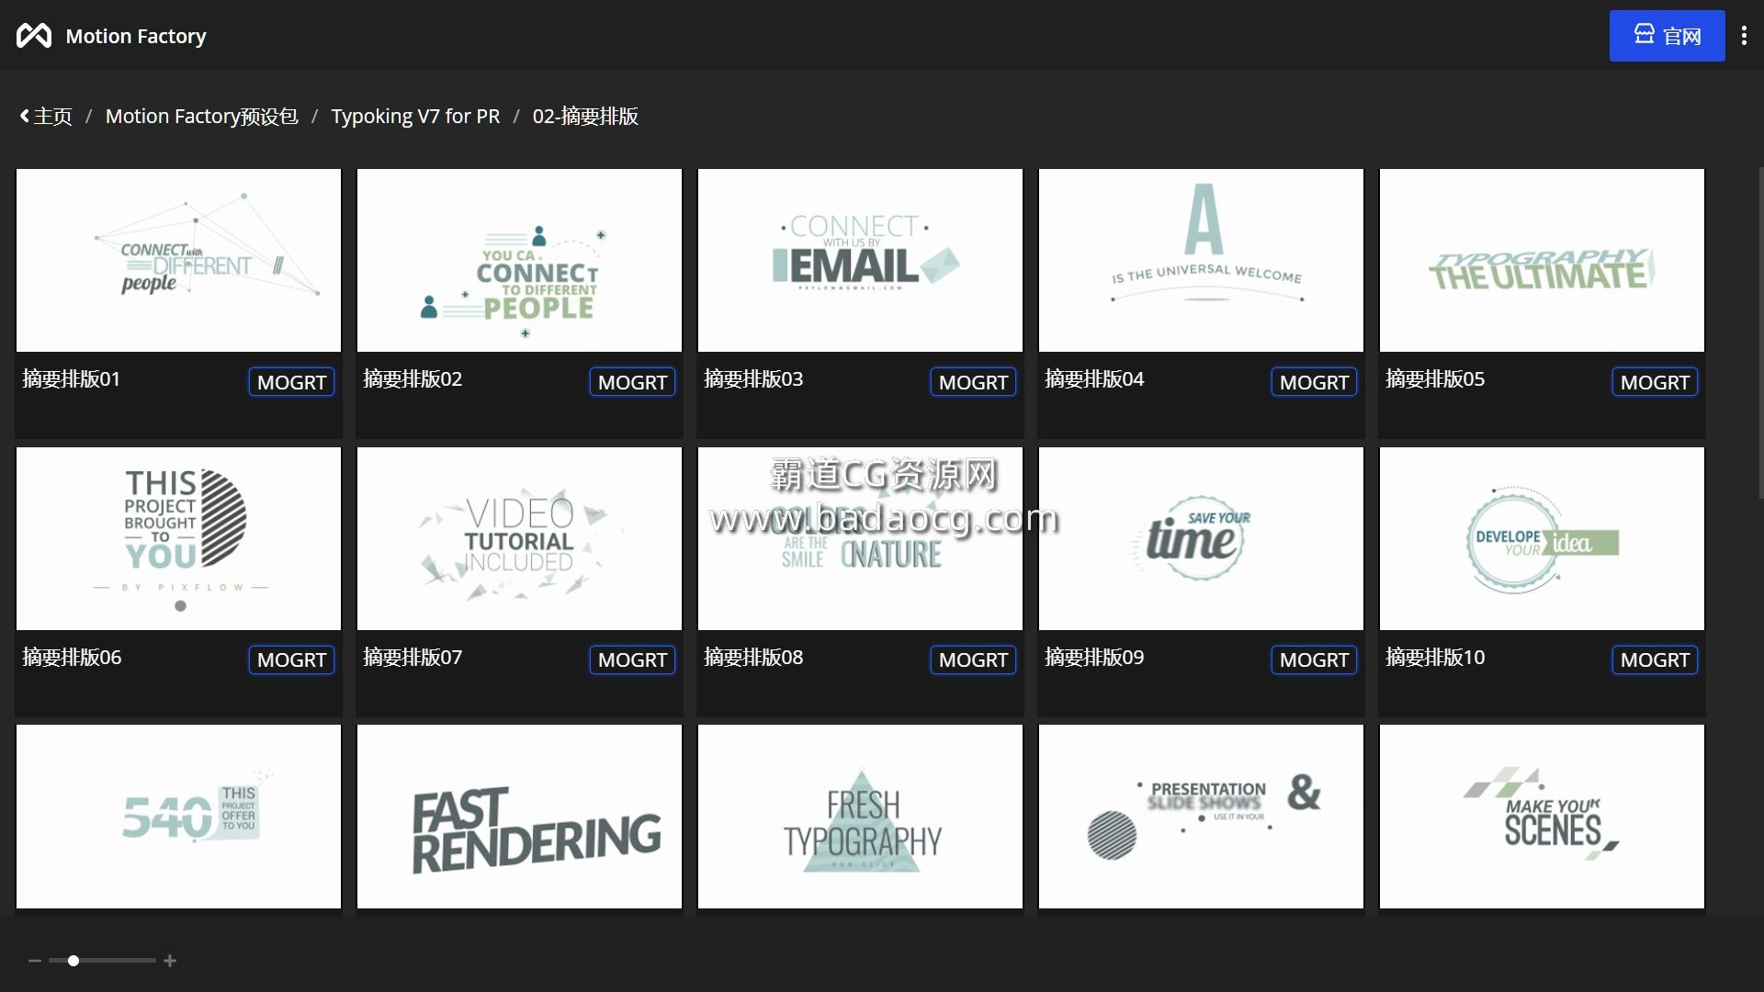Screen dimensions: 1764x992
Task: Increase thumbnail size with plus icon
Action: coord(170,961)
